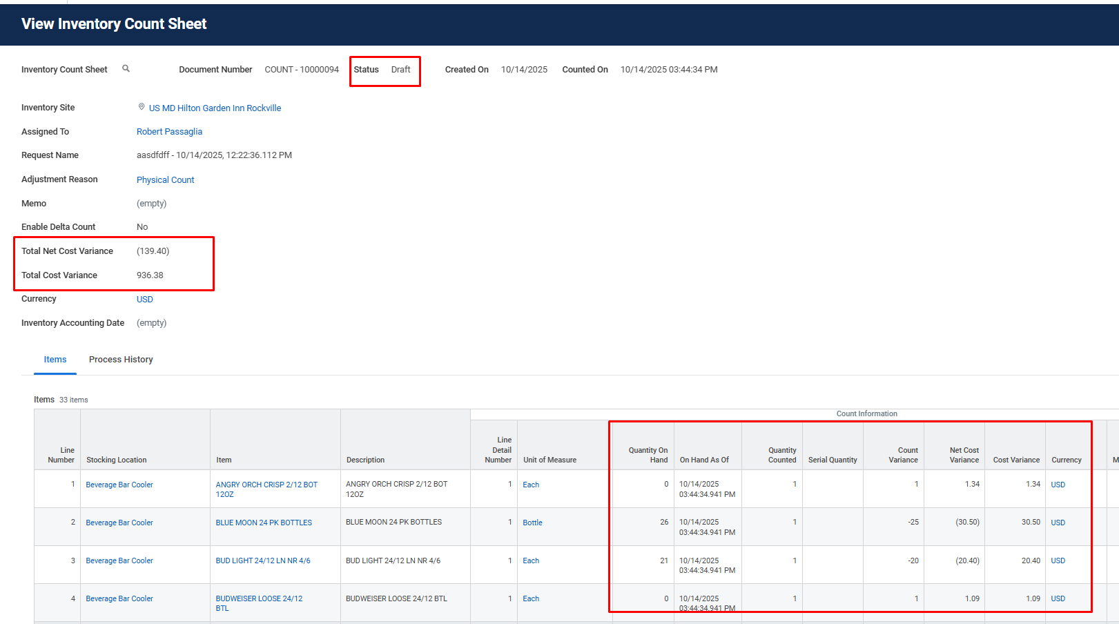1119x624 pixels.
Task: Click the USD currency link in the BLUE MOON row
Action: (x=1058, y=523)
